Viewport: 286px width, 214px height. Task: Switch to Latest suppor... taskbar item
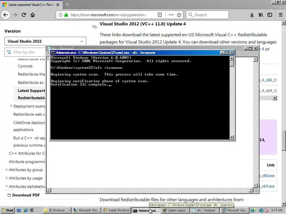[x=175, y=211]
